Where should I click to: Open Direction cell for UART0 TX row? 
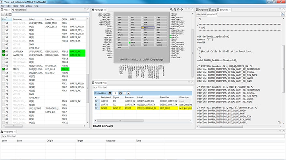click(184, 104)
